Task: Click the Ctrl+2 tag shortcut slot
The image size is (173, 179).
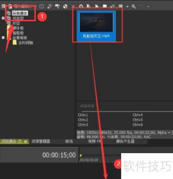Action: tap(83, 120)
